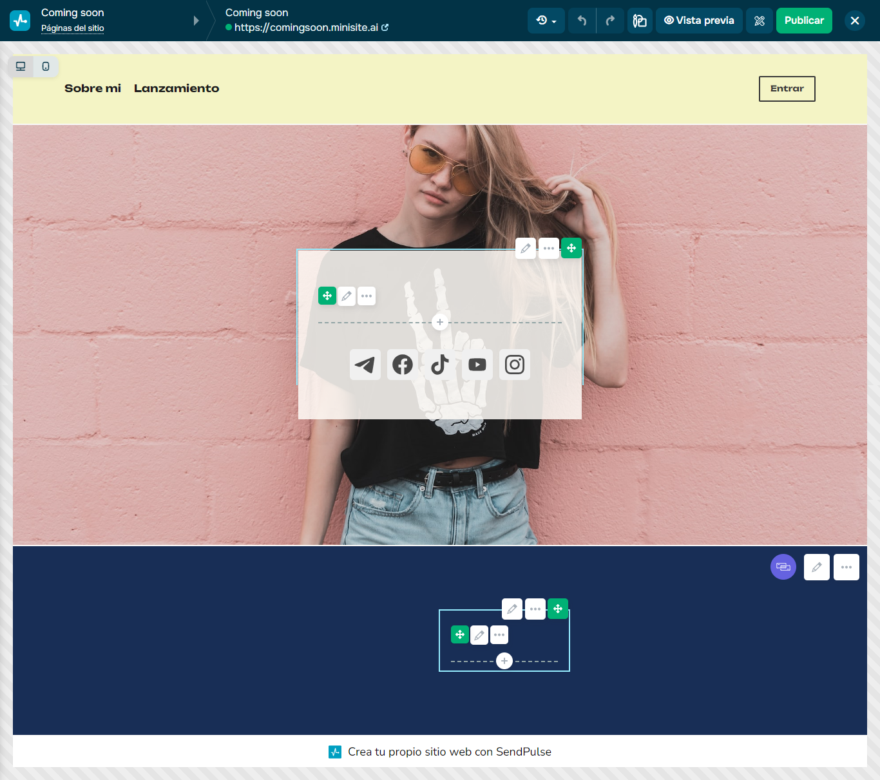The height and width of the screenshot is (780, 880).
Task: Switch to mobile preview mode
Action: [x=46, y=66]
